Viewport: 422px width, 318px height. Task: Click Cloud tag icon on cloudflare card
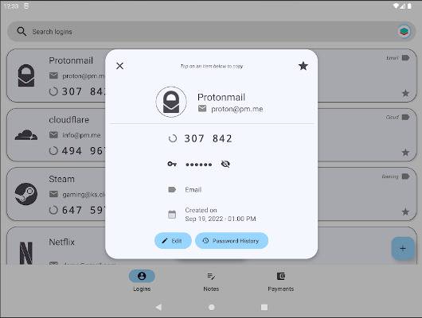click(x=405, y=117)
